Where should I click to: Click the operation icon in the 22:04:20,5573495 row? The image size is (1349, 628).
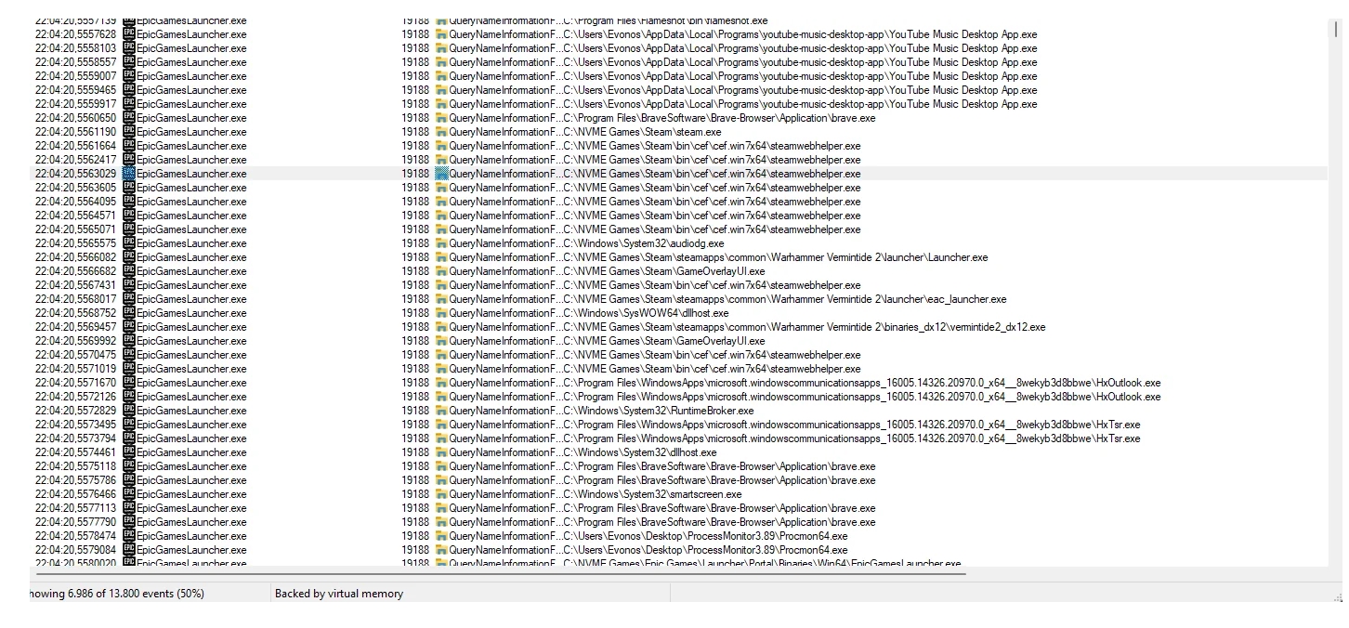[441, 425]
